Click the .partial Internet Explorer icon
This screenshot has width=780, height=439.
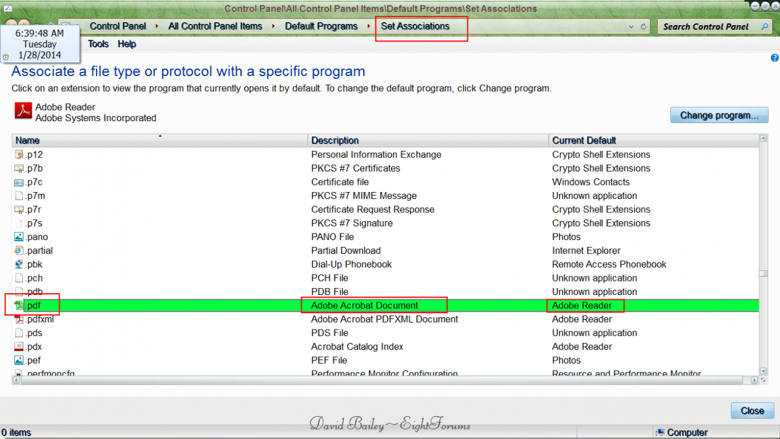[x=19, y=251]
